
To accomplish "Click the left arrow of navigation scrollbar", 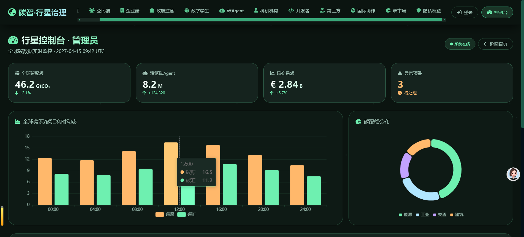I will [x=79, y=20].
